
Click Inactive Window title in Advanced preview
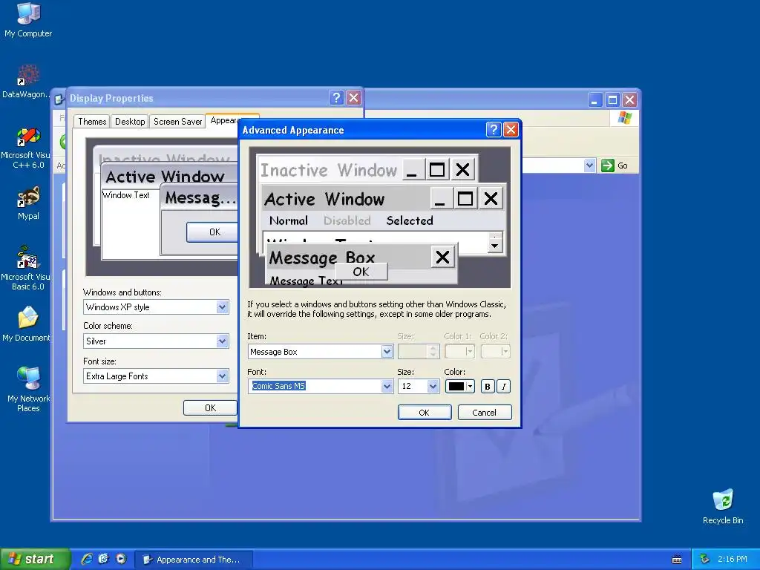click(329, 170)
